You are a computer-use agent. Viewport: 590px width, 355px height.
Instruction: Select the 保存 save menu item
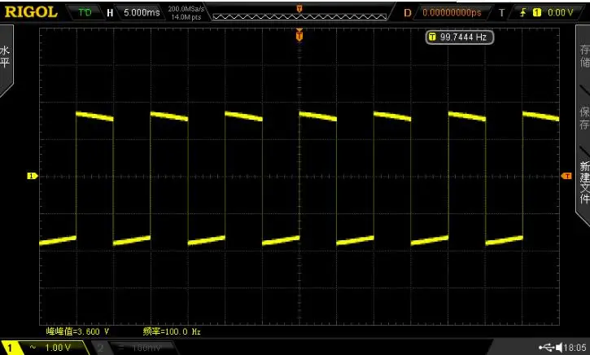tap(584, 117)
